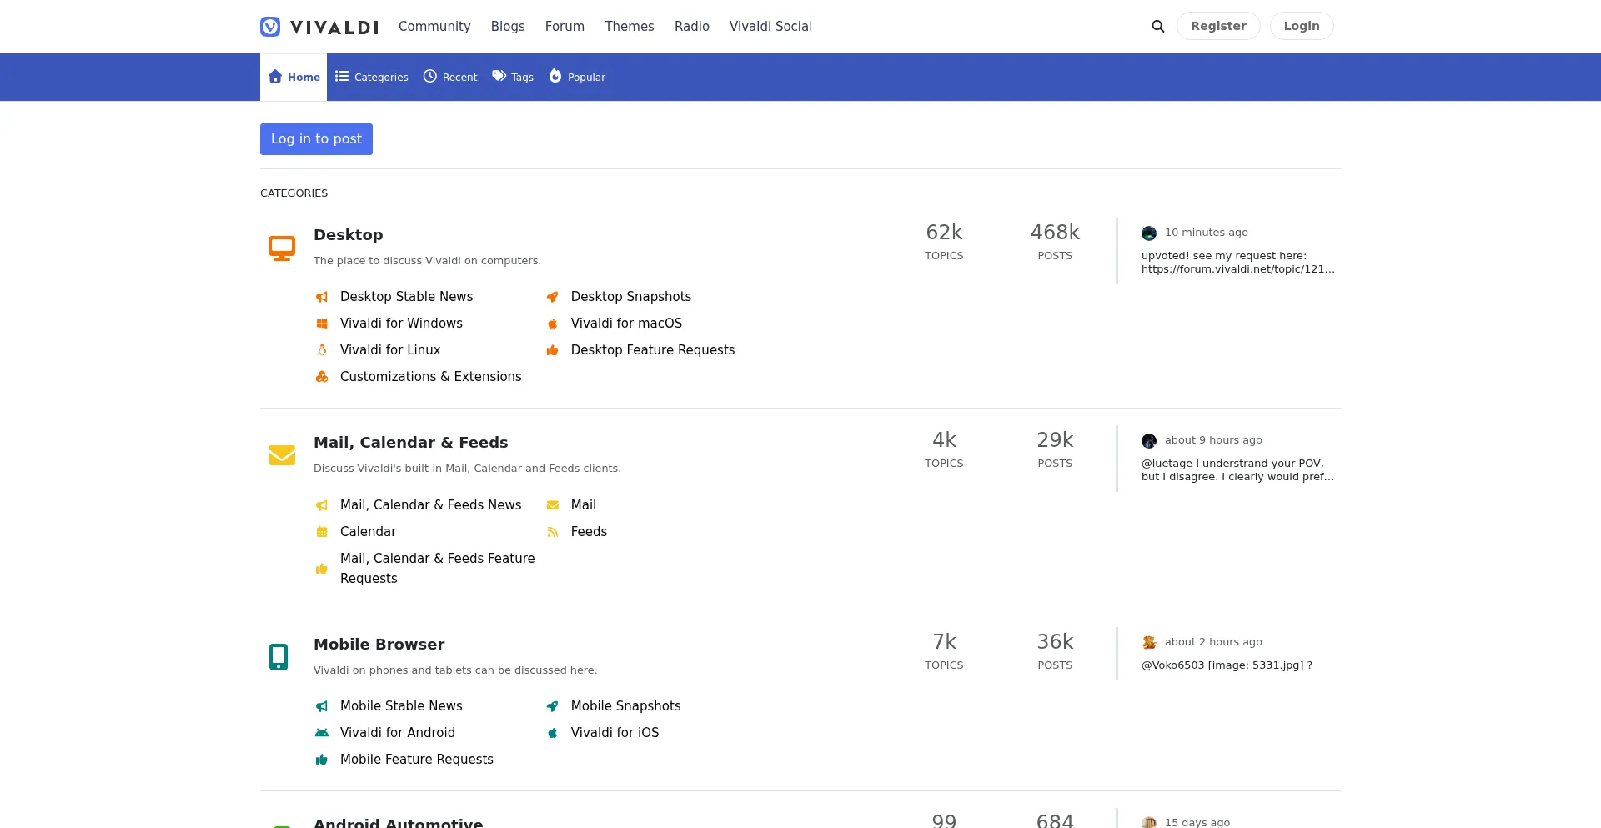Open the Vivaldi for Windows subcategory
The width and height of the screenshot is (1601, 828).
point(401,324)
